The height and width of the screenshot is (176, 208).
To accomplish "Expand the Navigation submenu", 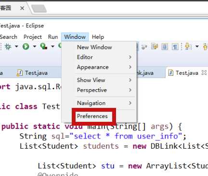I will (99, 103).
